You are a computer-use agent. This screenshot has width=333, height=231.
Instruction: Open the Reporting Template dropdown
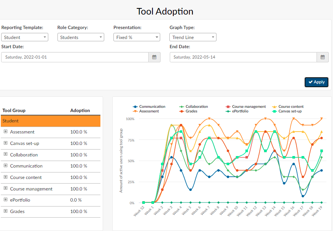25,37
